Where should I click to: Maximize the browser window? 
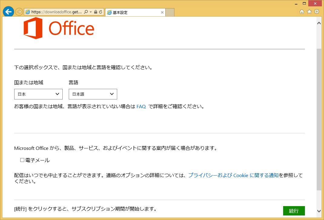tap(304, 4)
